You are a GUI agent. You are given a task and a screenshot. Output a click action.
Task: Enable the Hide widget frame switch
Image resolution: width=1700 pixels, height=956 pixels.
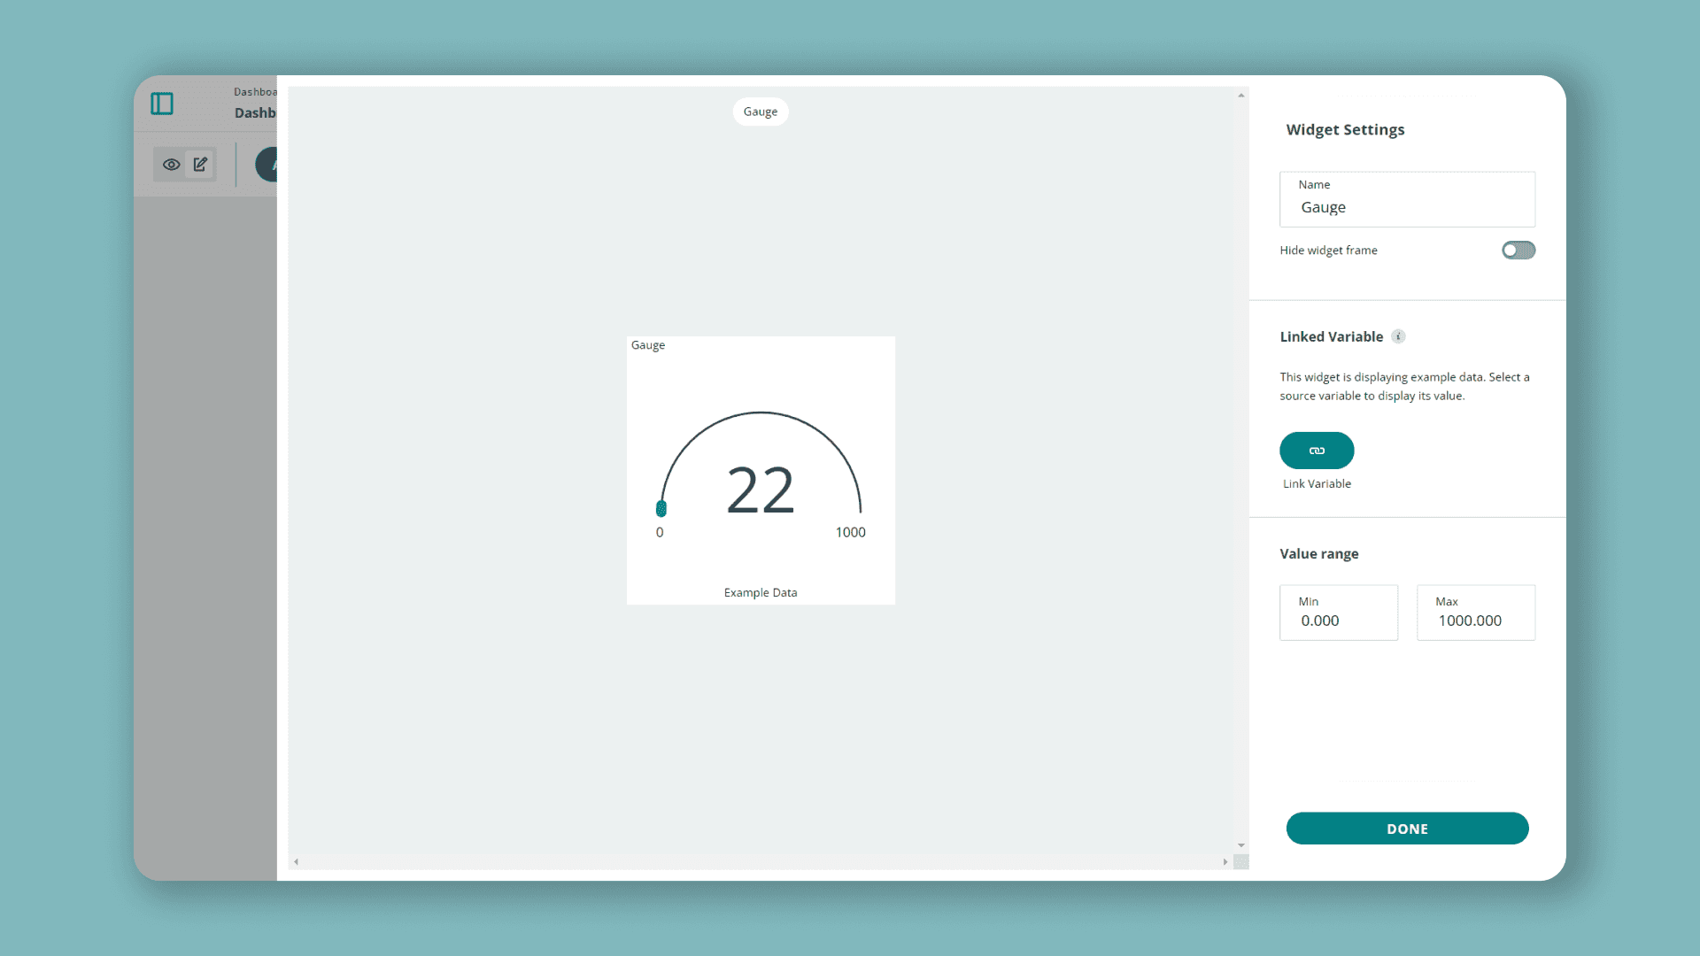pyautogui.click(x=1518, y=251)
